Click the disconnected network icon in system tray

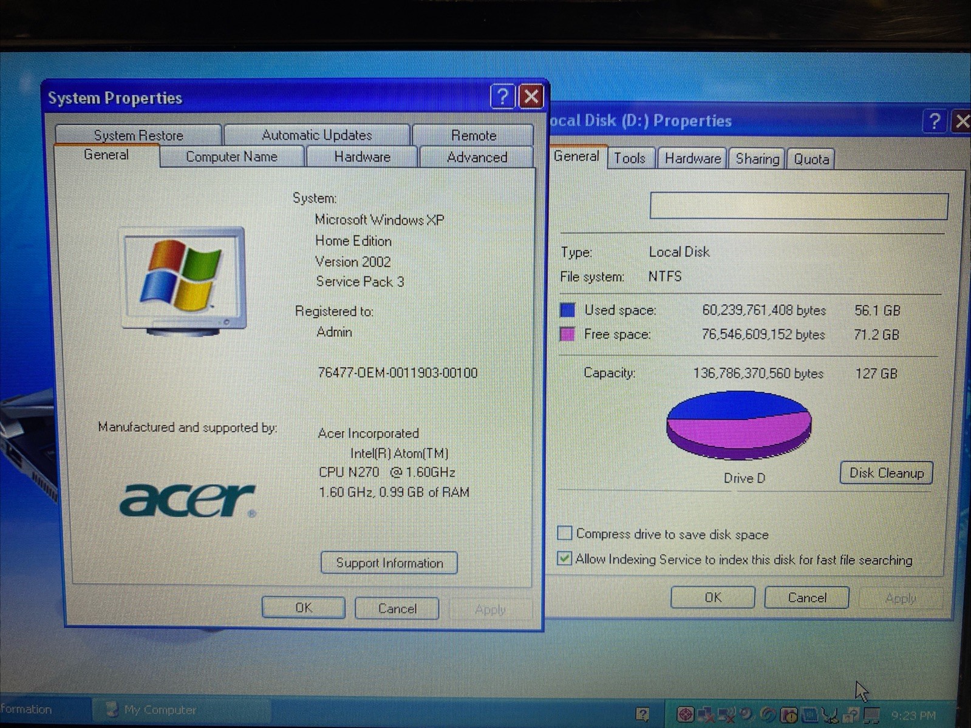[706, 715]
